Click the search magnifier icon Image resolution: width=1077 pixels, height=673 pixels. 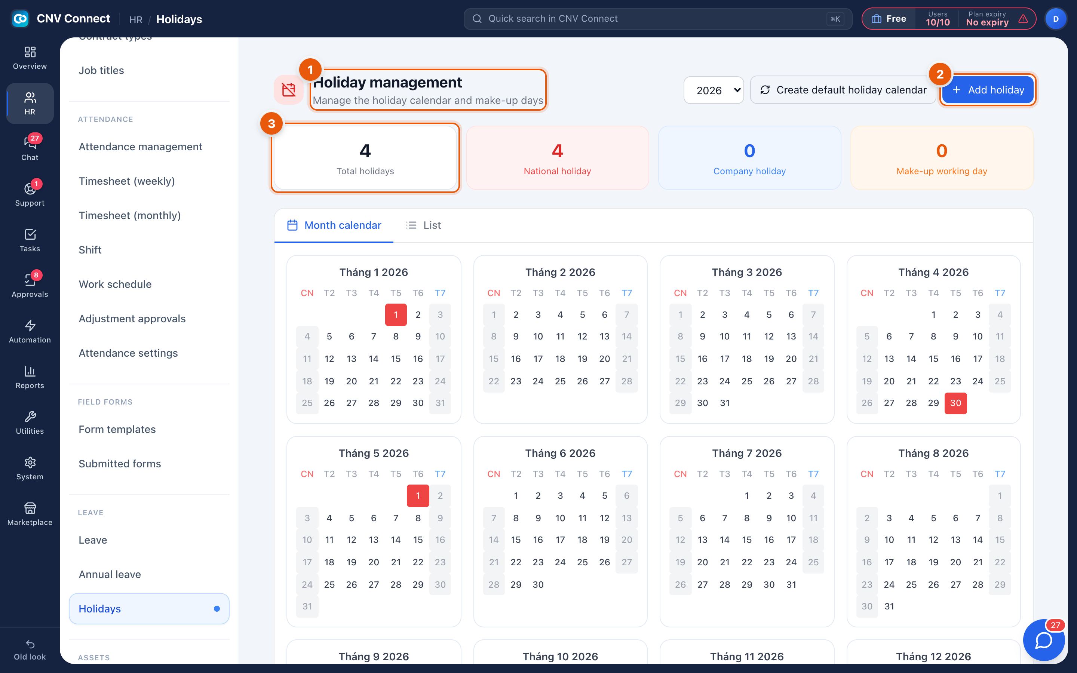(x=477, y=19)
